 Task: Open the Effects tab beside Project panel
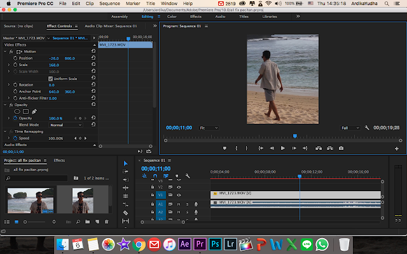pyautogui.click(x=59, y=161)
